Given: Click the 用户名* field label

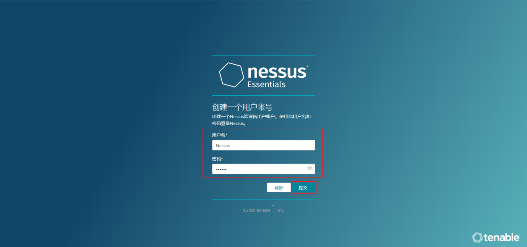Looking at the screenshot, I should (x=220, y=135).
